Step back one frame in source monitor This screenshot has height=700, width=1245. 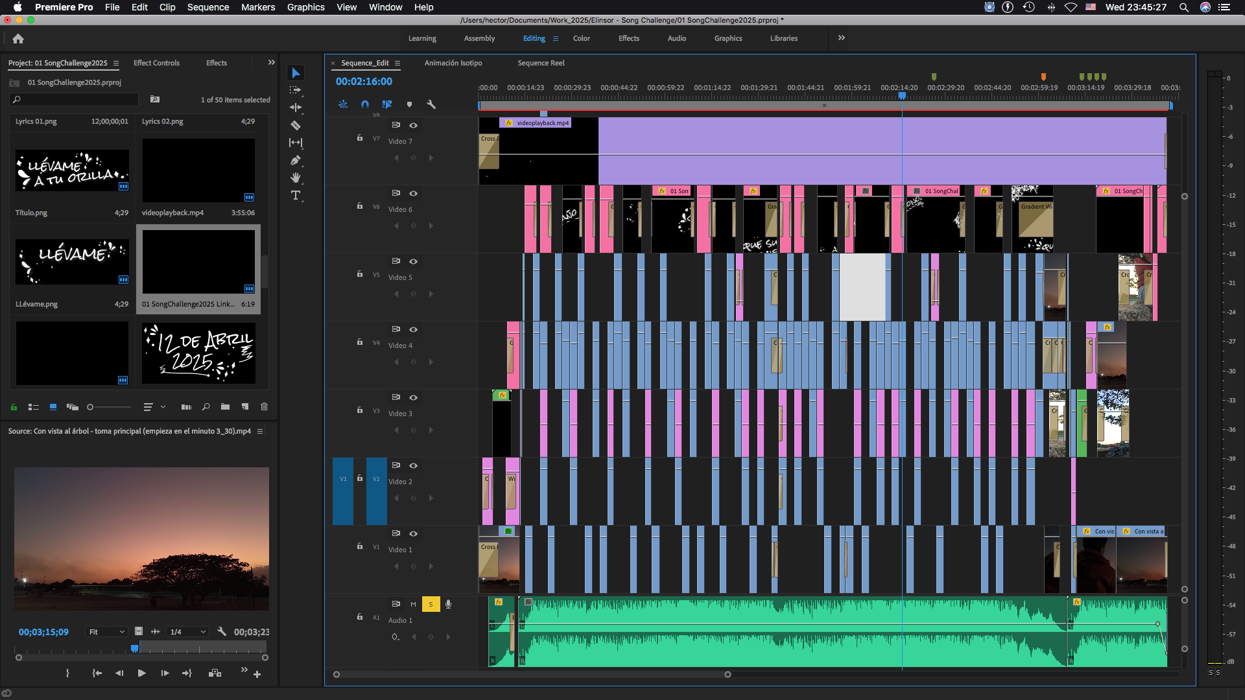pyautogui.click(x=119, y=673)
